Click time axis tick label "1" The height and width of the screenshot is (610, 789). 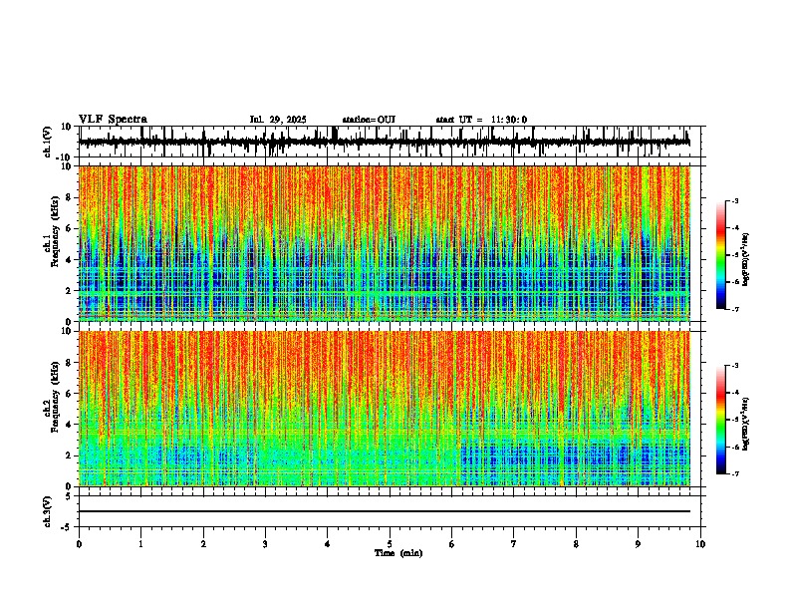pos(140,544)
